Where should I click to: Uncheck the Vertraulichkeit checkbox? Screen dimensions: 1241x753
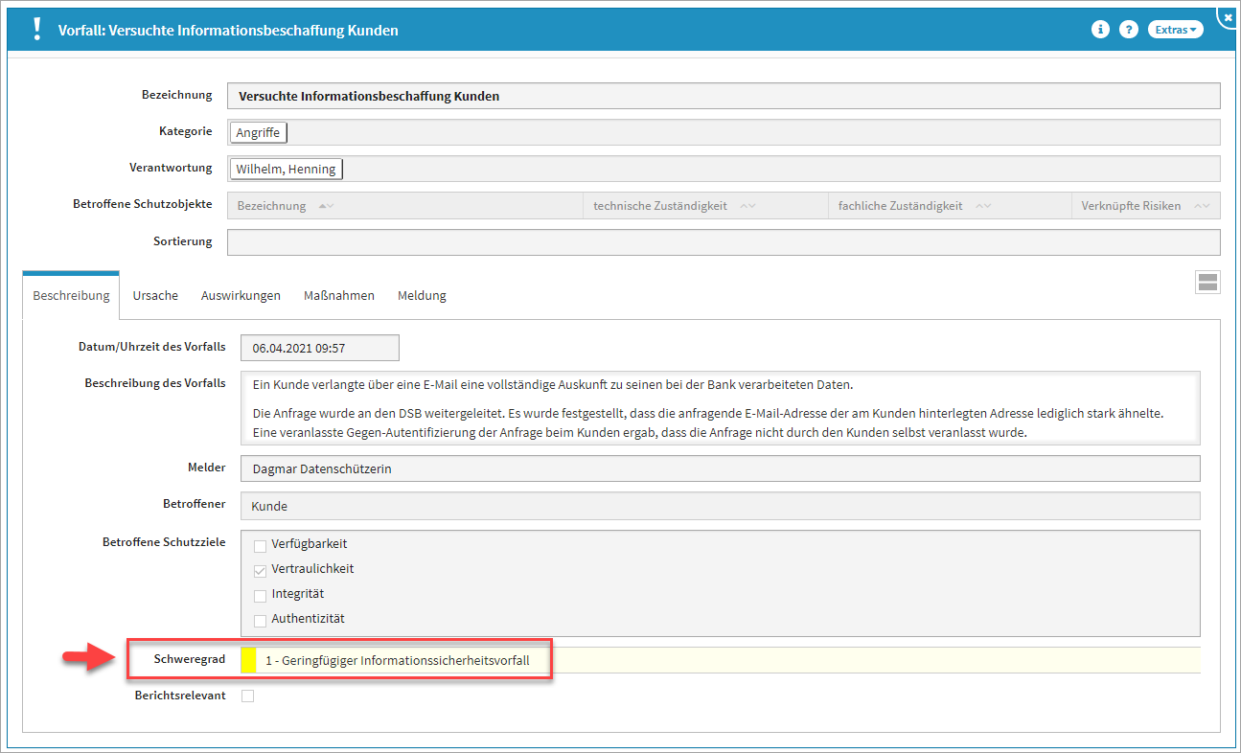(x=260, y=571)
